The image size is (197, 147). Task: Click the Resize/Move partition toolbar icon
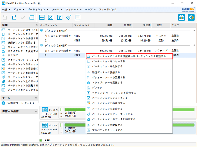(x=42, y=18)
